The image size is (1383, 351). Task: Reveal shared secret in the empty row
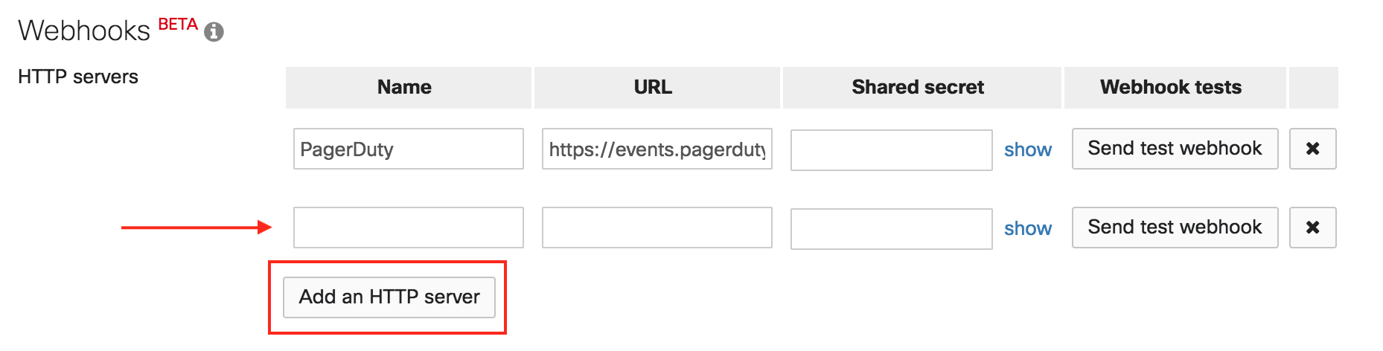[x=1027, y=228]
